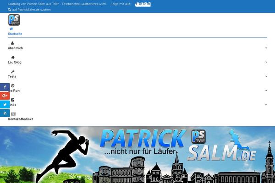Expand the über mich submenu arrow
The width and height of the screenshot is (275, 183).
click(x=266, y=48)
